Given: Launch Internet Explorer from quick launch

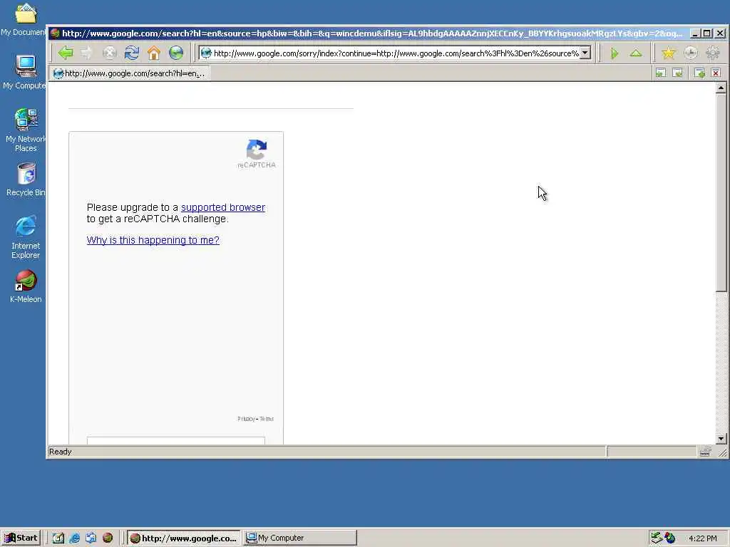Looking at the screenshot, I should click(74, 538).
